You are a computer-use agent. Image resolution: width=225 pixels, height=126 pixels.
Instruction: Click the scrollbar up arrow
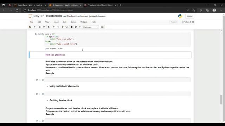coord(221,31)
